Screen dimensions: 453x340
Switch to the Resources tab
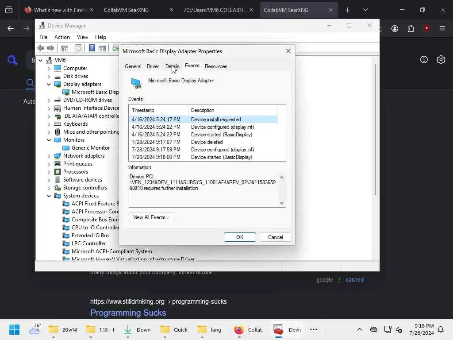(x=216, y=66)
